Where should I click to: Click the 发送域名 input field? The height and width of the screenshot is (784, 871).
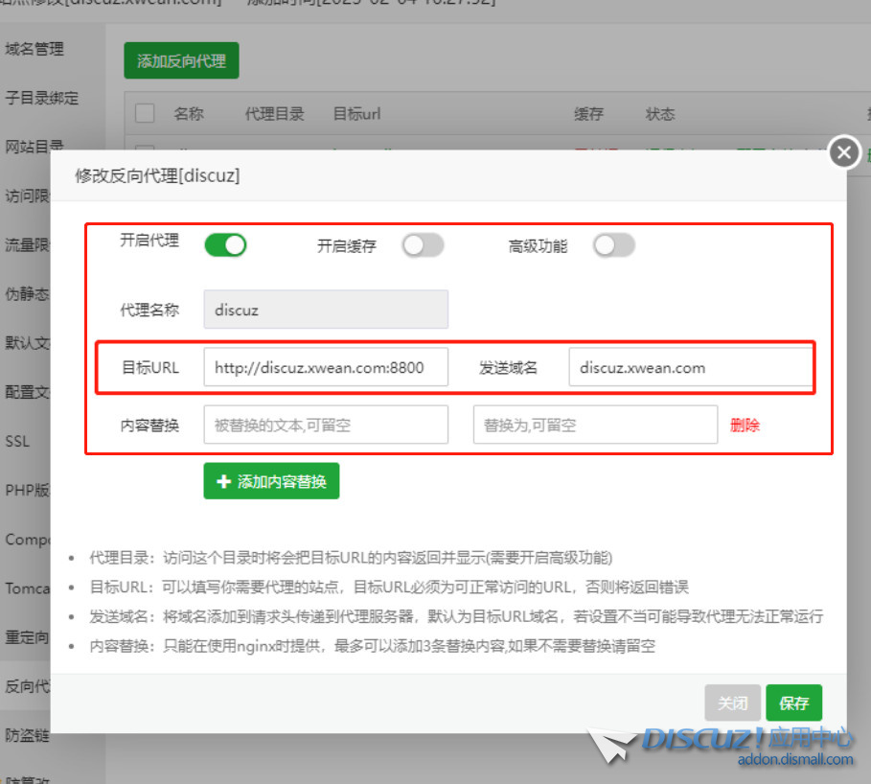click(691, 367)
